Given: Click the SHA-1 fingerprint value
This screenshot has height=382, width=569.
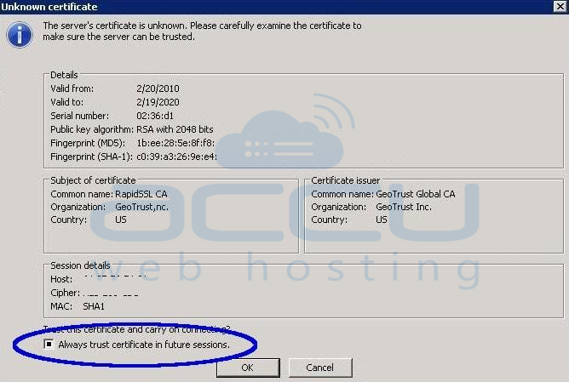Looking at the screenshot, I should coord(176,157).
